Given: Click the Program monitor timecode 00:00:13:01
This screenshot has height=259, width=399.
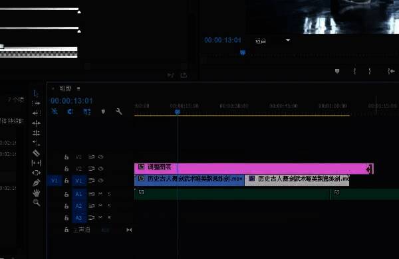Looking at the screenshot, I should (223, 40).
